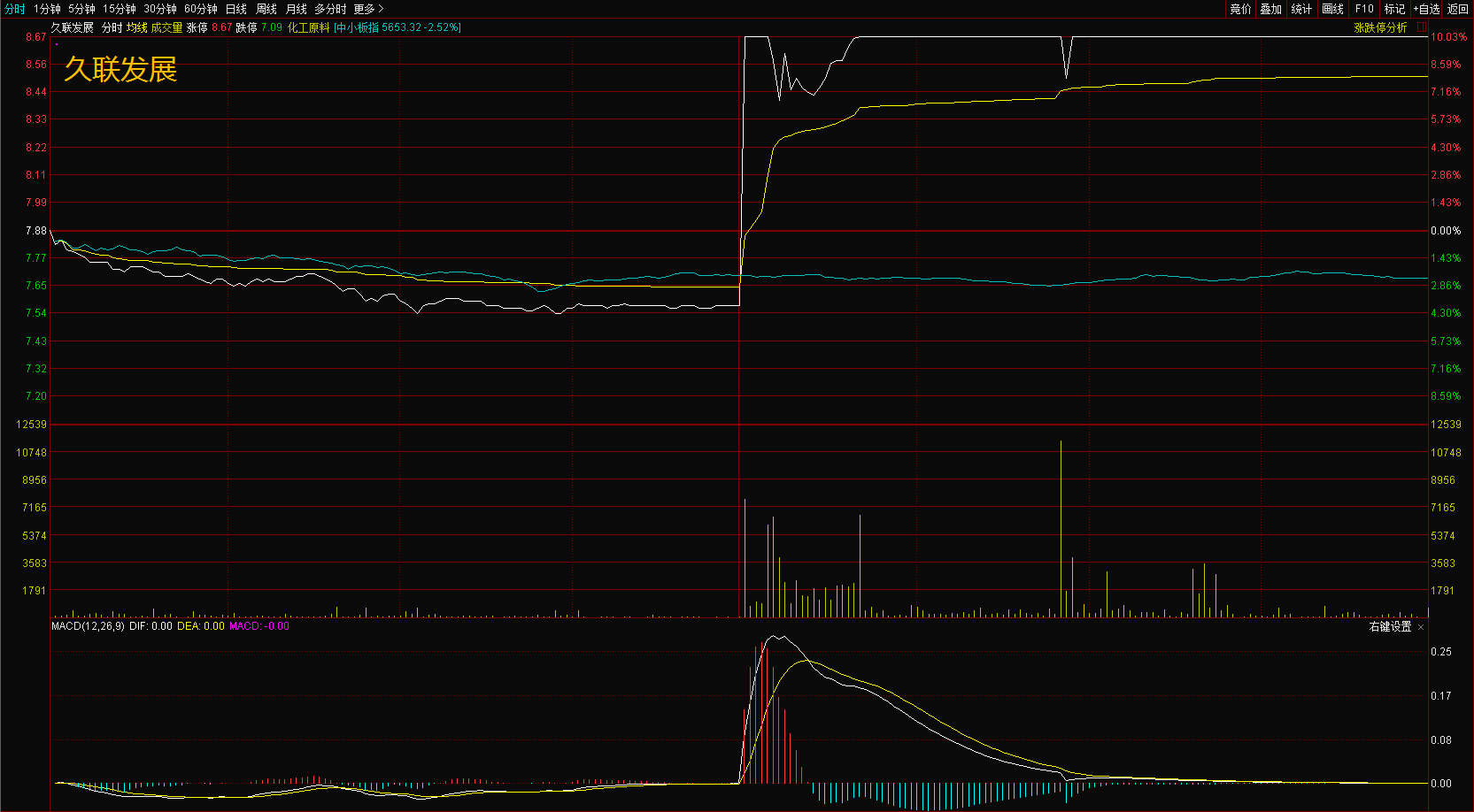Activate the 画线 drawing tool
Image resolution: width=1474 pixels, height=812 pixels.
[1332, 9]
